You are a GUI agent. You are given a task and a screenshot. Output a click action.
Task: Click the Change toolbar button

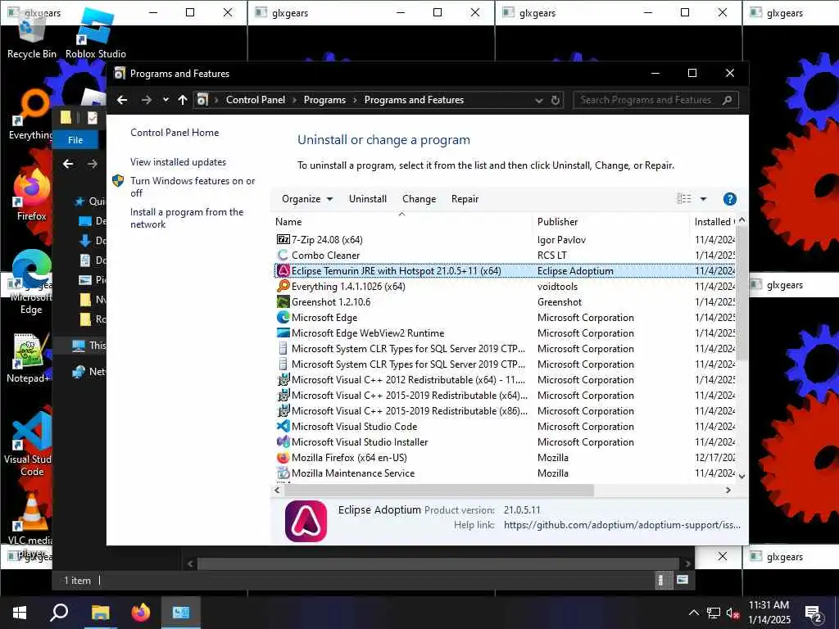click(x=419, y=199)
